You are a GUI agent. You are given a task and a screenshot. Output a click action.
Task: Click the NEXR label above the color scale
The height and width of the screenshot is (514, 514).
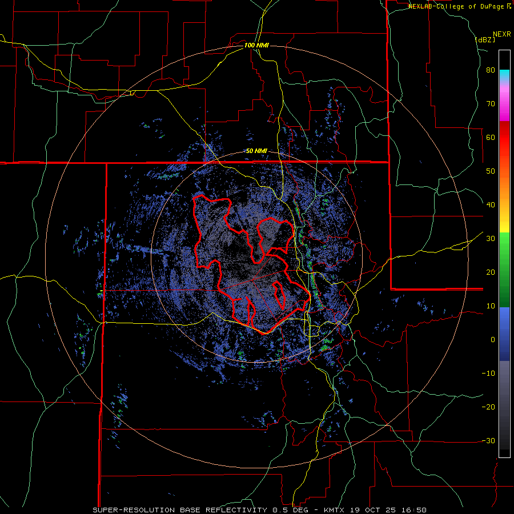point(502,34)
